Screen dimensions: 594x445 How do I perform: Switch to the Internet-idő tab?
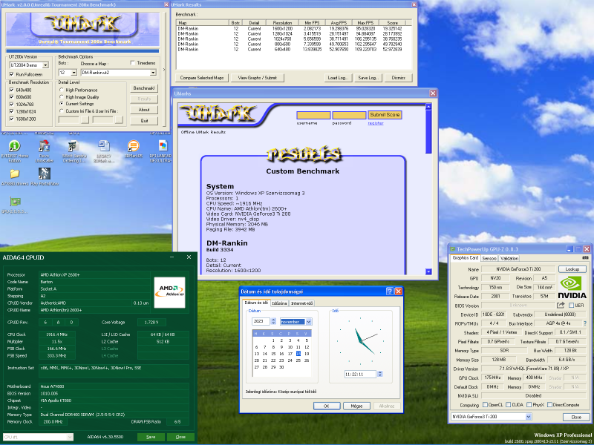pos(301,303)
